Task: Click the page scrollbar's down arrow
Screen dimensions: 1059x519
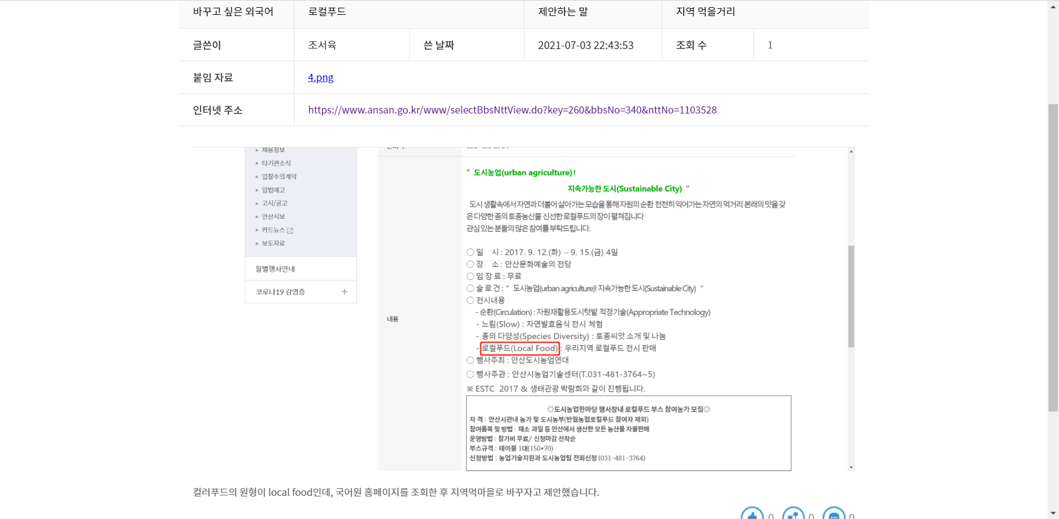Action: coord(1053,514)
